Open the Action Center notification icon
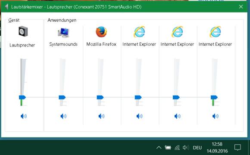This screenshot has width=250, height=155. click(237, 148)
